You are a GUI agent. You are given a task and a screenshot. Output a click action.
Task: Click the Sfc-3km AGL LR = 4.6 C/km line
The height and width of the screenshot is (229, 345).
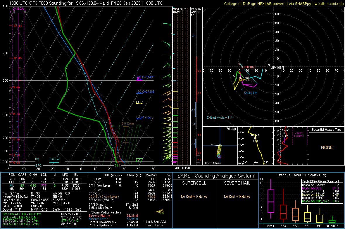pos(22,214)
